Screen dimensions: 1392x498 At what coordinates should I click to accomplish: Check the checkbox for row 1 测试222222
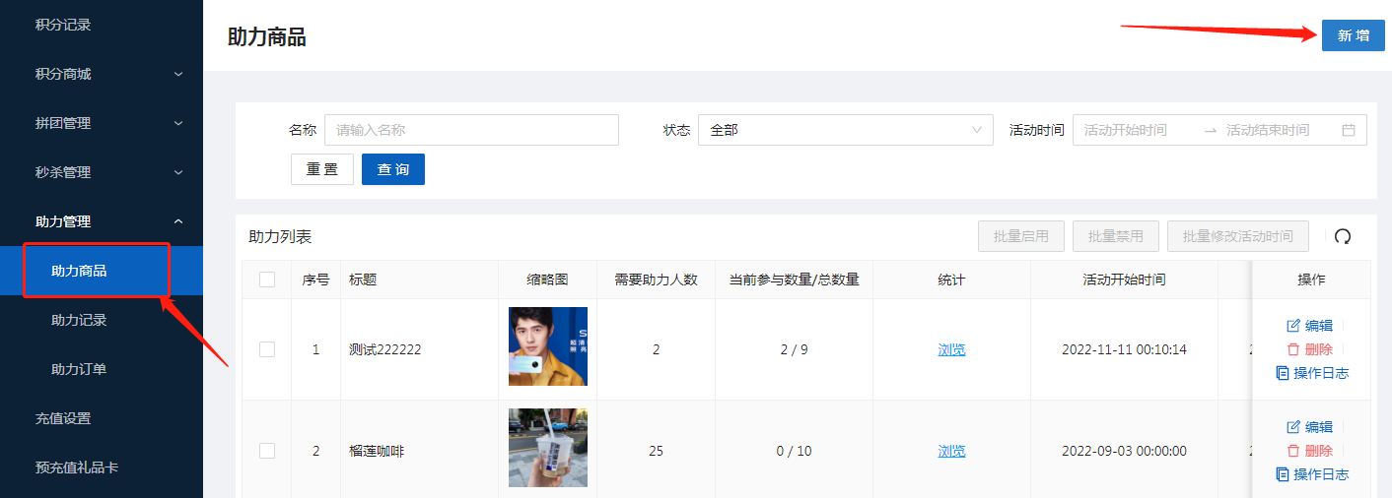coord(267,349)
